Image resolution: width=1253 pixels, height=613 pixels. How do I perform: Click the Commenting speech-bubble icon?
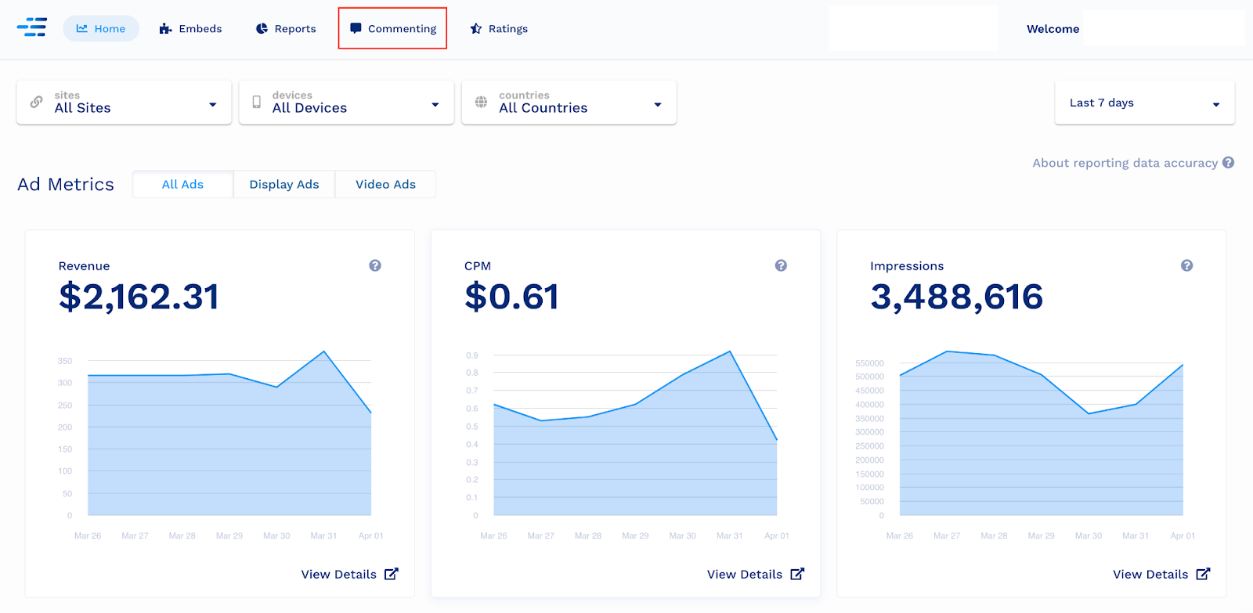(x=356, y=28)
